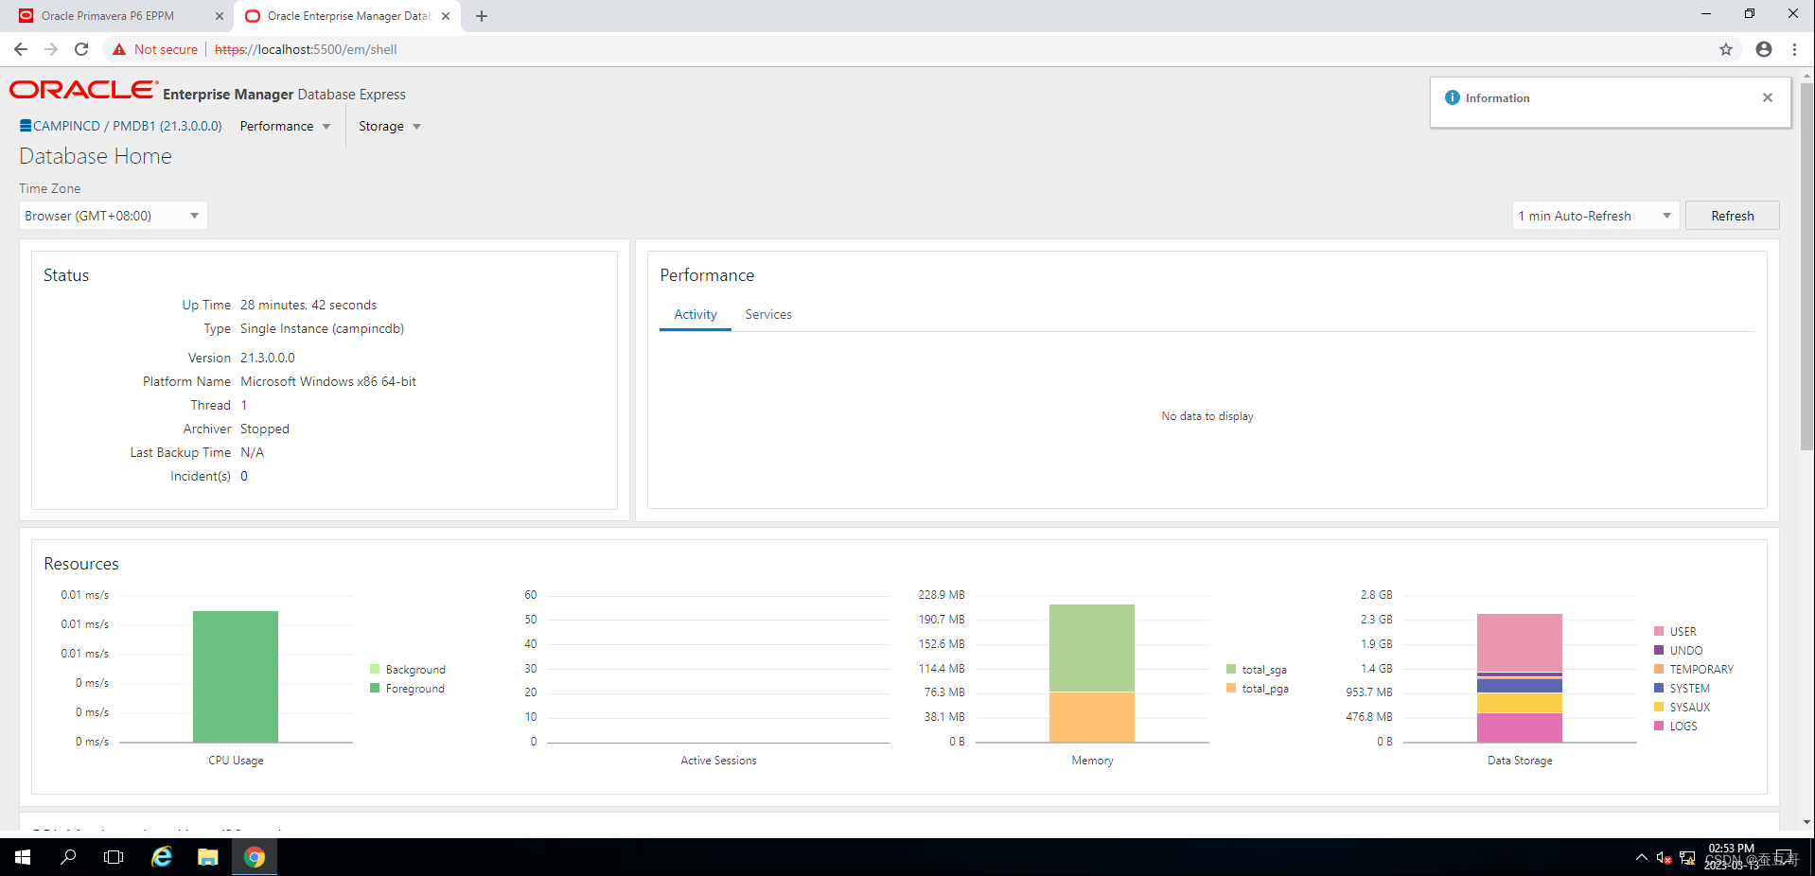1815x876 pixels.
Task: Open the Time Zone dropdown
Action: (114, 216)
